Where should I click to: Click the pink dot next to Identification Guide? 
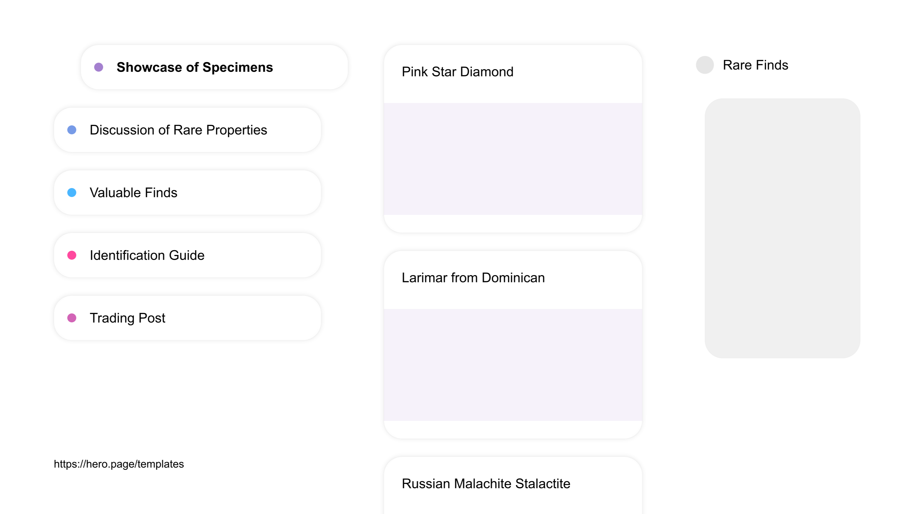pos(72,256)
